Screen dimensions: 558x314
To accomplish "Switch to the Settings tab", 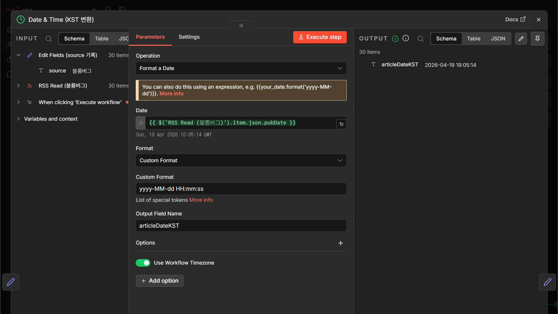I will [x=189, y=37].
